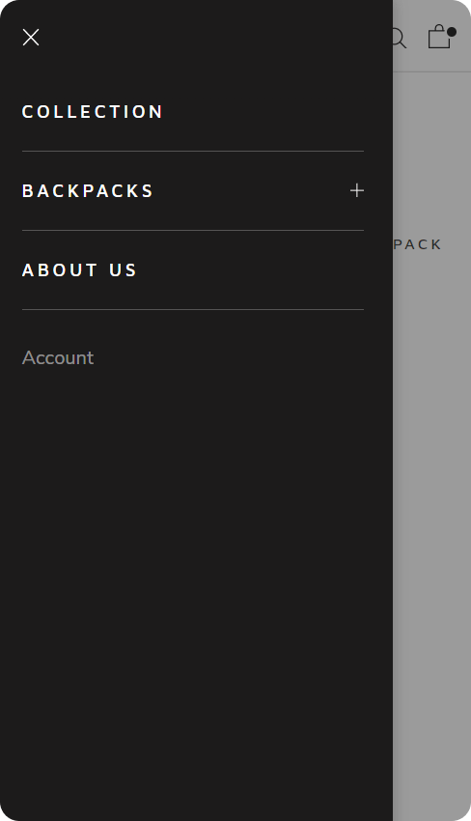Click the dimmed PACK heading behind the drawer
471x821 pixels.
pos(418,244)
